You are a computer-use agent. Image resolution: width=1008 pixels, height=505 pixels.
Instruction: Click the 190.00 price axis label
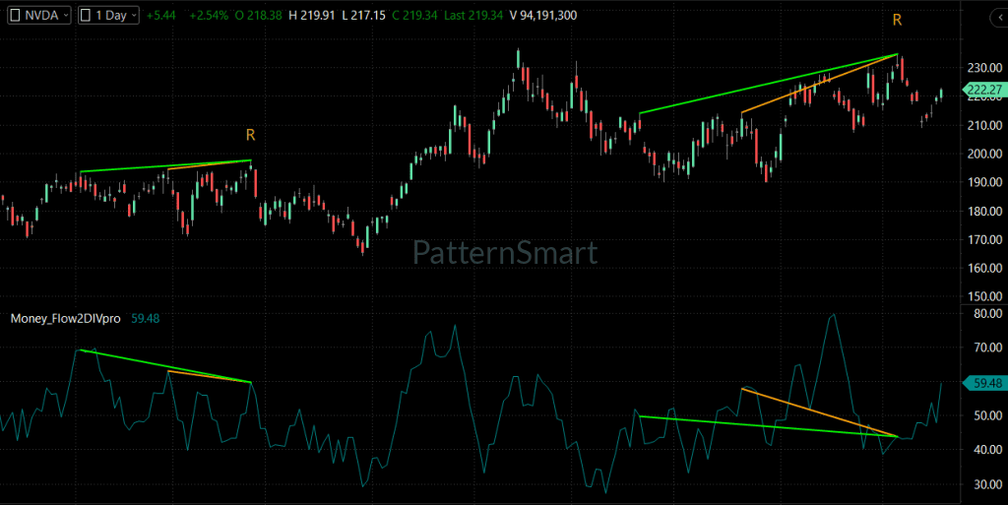[984, 182]
